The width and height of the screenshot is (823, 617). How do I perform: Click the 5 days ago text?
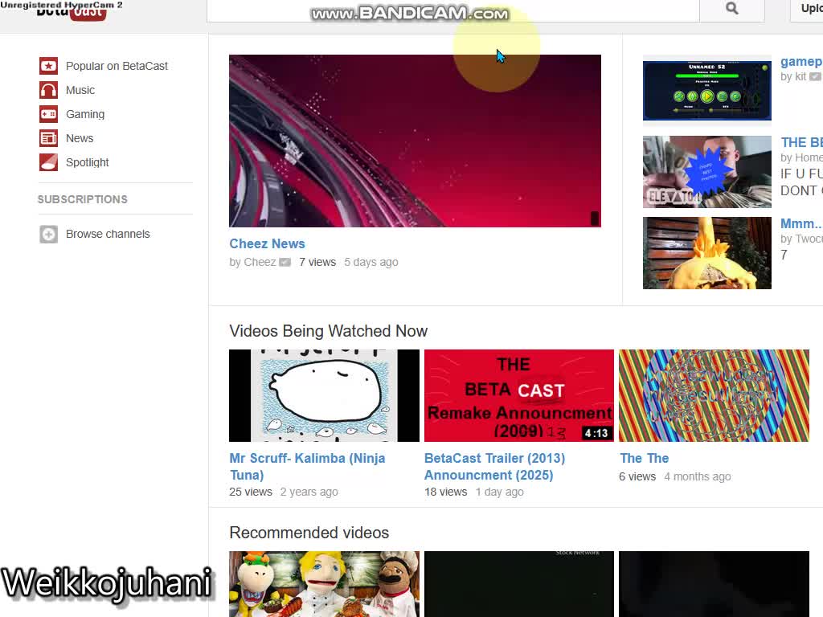[x=371, y=263]
